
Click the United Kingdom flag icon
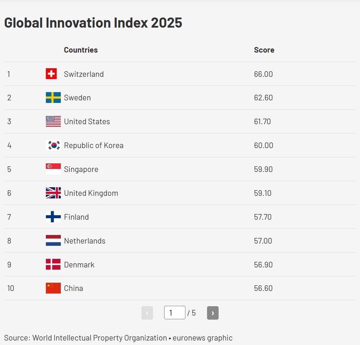53,193
